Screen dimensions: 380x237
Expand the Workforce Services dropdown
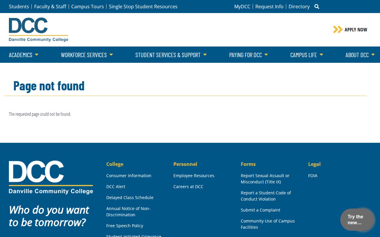(87, 55)
